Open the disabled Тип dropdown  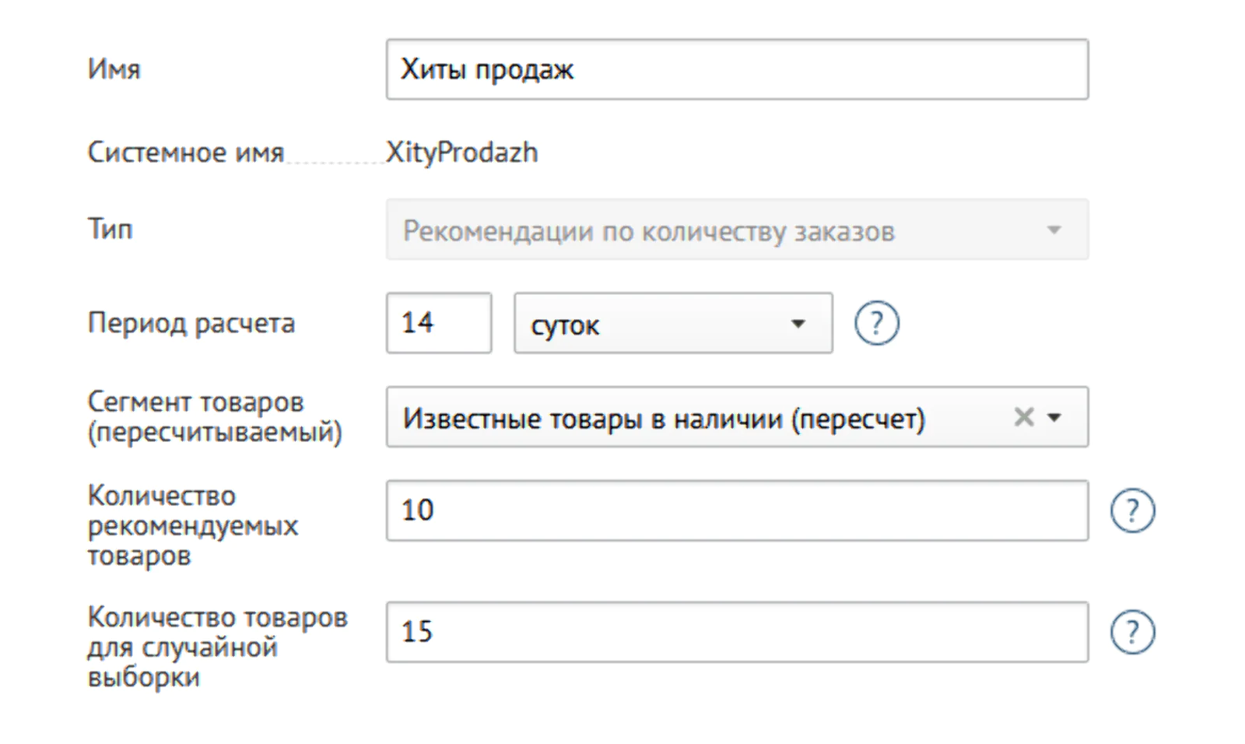(x=737, y=230)
